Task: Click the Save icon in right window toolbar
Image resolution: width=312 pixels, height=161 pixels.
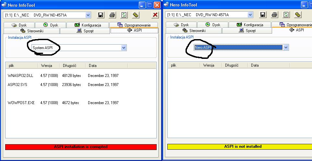Action: [263, 15]
